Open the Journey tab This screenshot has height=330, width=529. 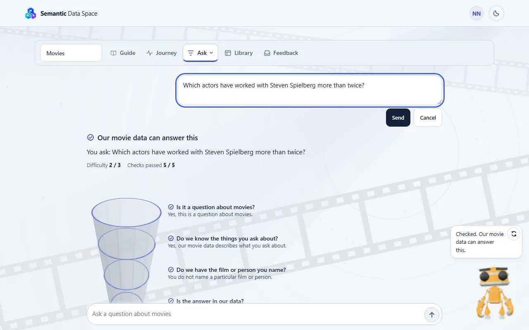click(x=162, y=53)
